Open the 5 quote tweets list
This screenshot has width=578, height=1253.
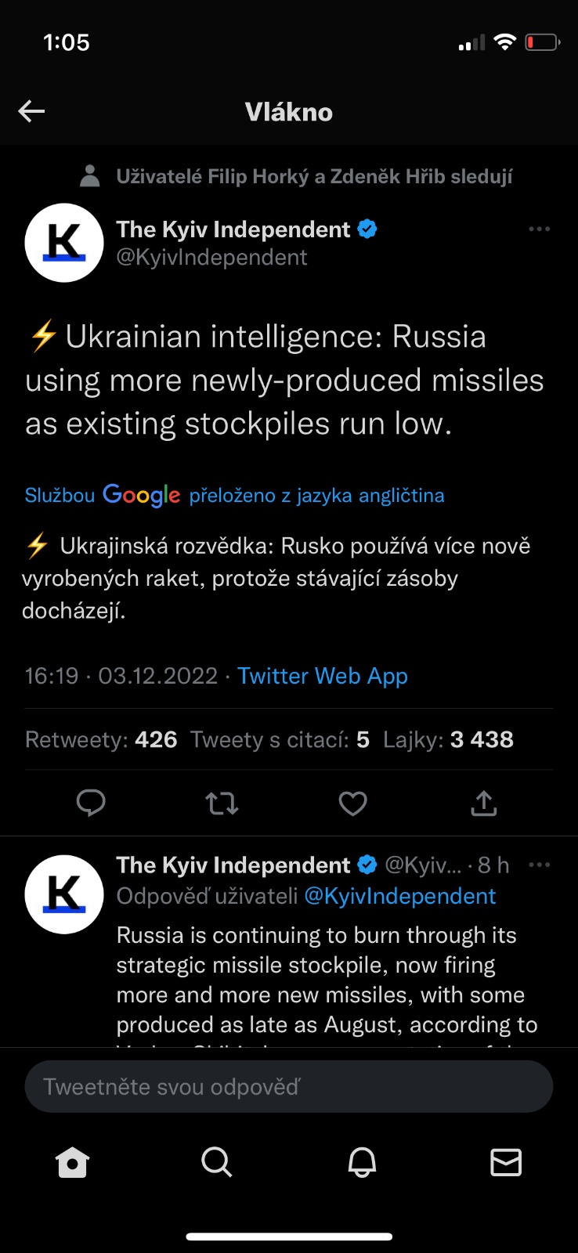point(280,740)
